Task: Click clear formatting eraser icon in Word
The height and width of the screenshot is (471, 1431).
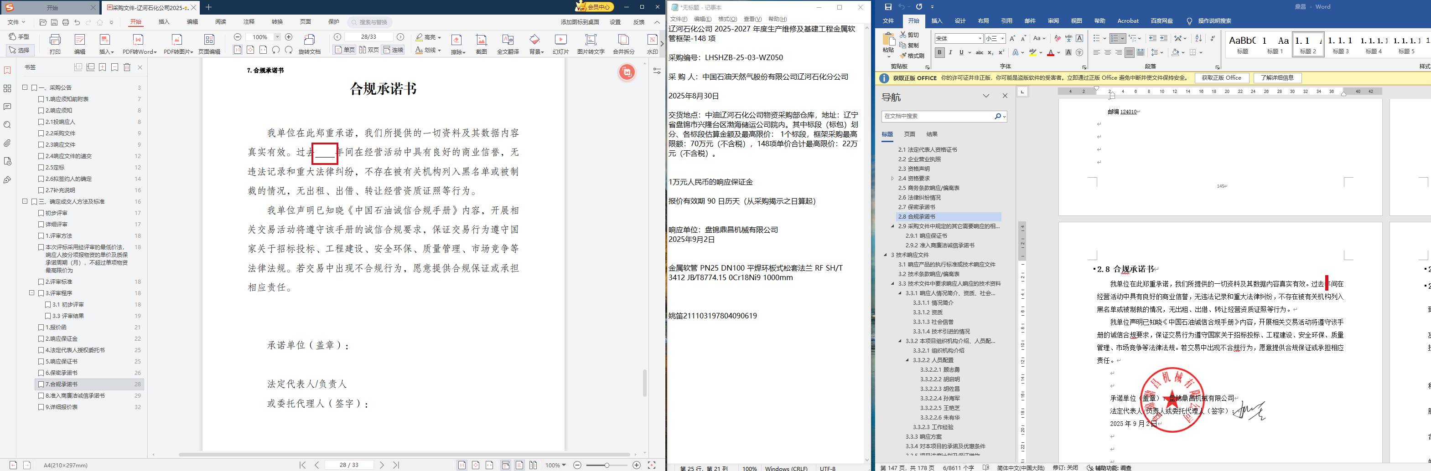Action: click(x=1058, y=38)
